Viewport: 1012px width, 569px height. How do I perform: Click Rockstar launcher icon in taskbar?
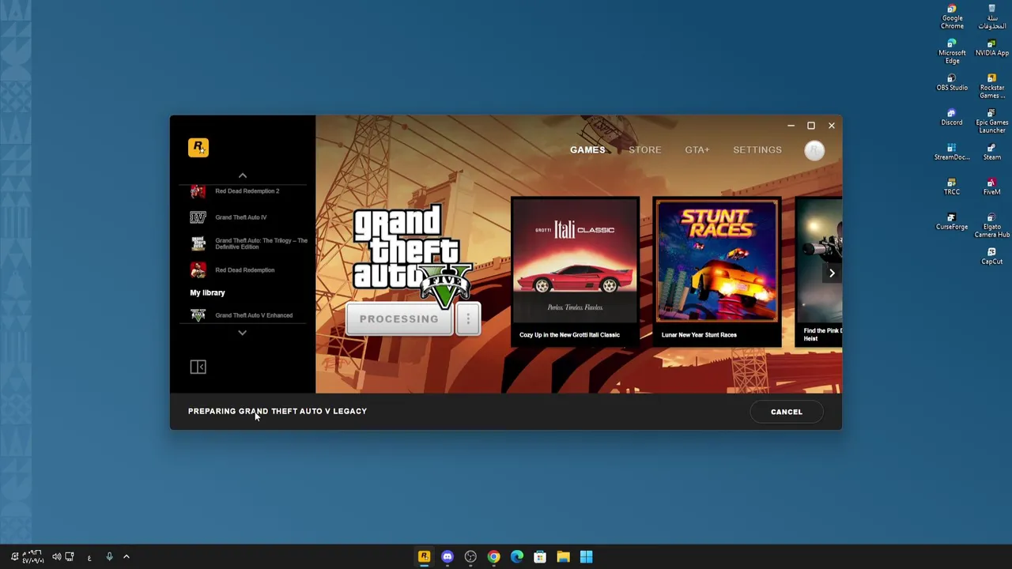coord(425,556)
